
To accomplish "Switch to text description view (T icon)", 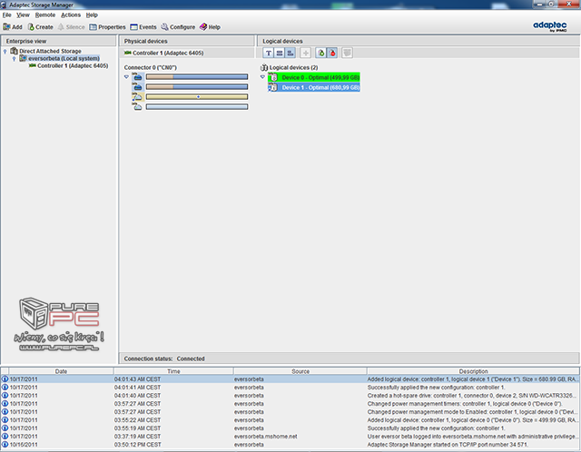I will point(269,53).
